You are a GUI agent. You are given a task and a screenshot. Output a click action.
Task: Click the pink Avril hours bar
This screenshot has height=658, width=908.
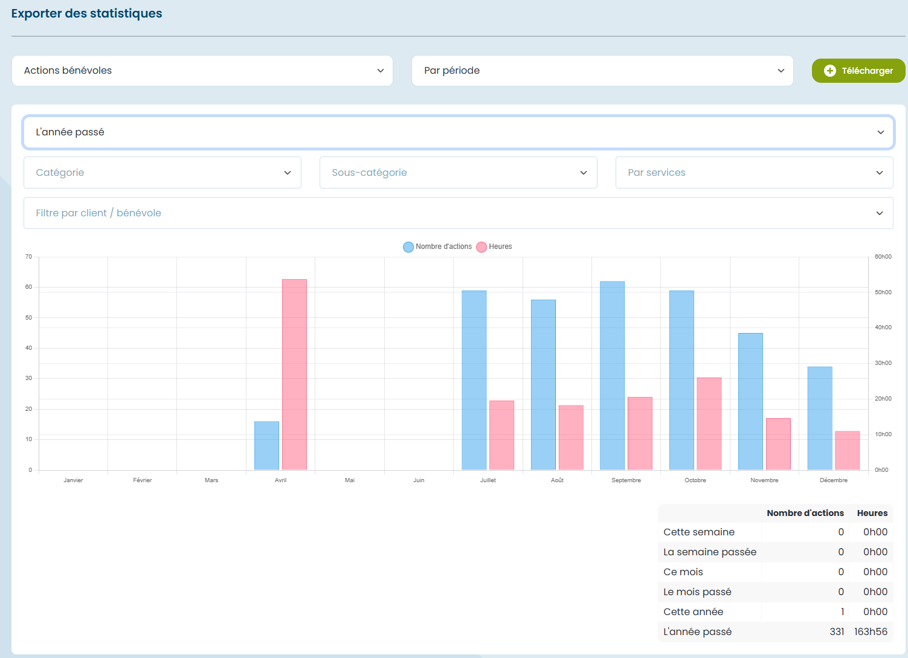coord(294,375)
